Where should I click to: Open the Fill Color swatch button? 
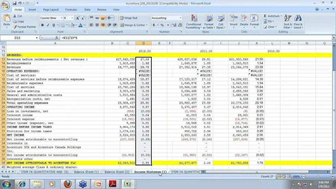click(72, 25)
